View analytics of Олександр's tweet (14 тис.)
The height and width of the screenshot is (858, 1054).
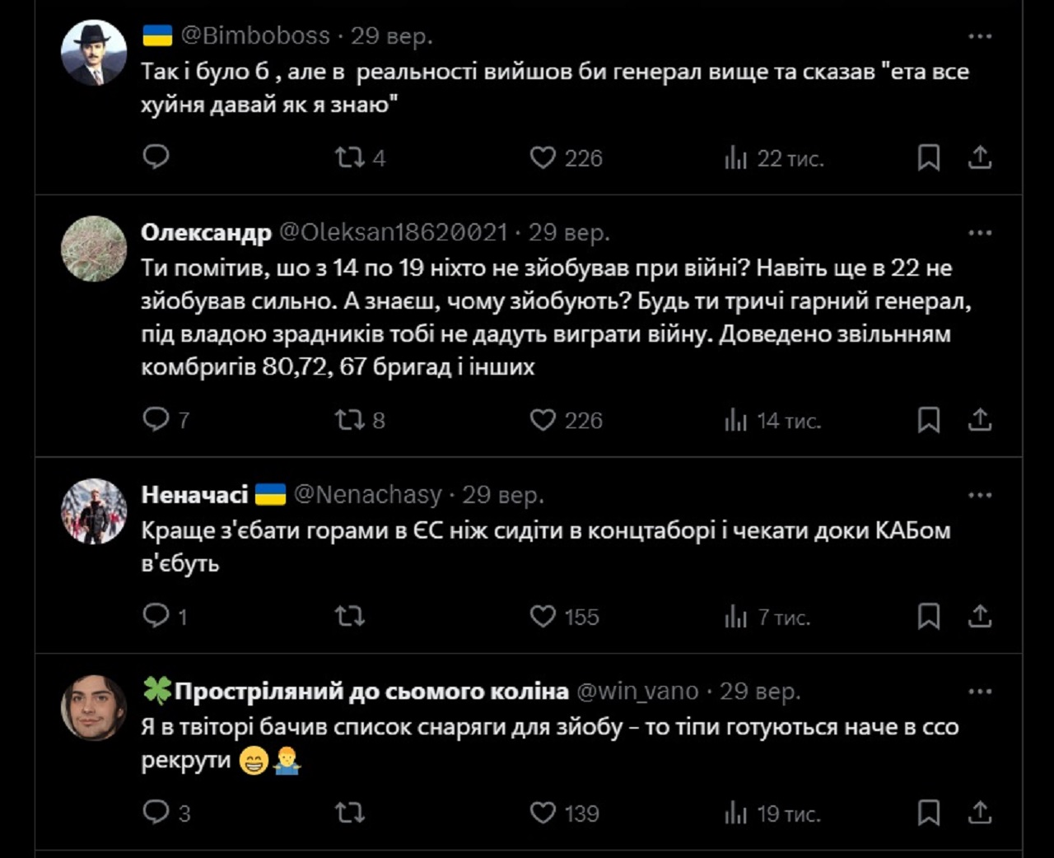point(735,420)
